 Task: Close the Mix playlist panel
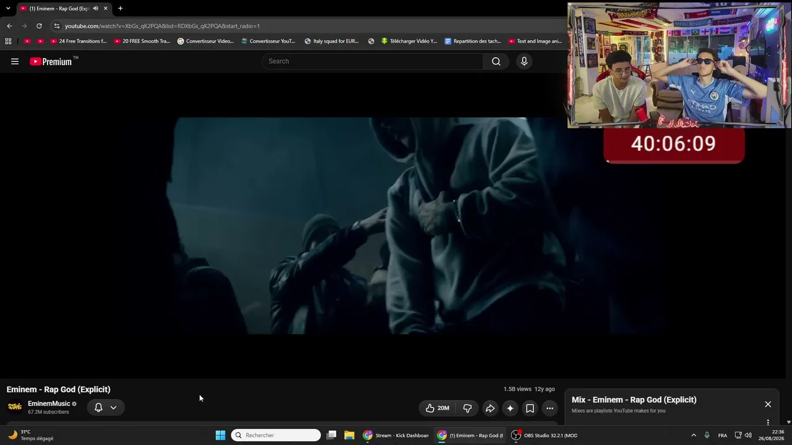(768, 404)
